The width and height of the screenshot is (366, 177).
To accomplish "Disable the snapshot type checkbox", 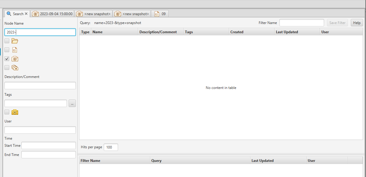I will pyautogui.click(x=7, y=59).
